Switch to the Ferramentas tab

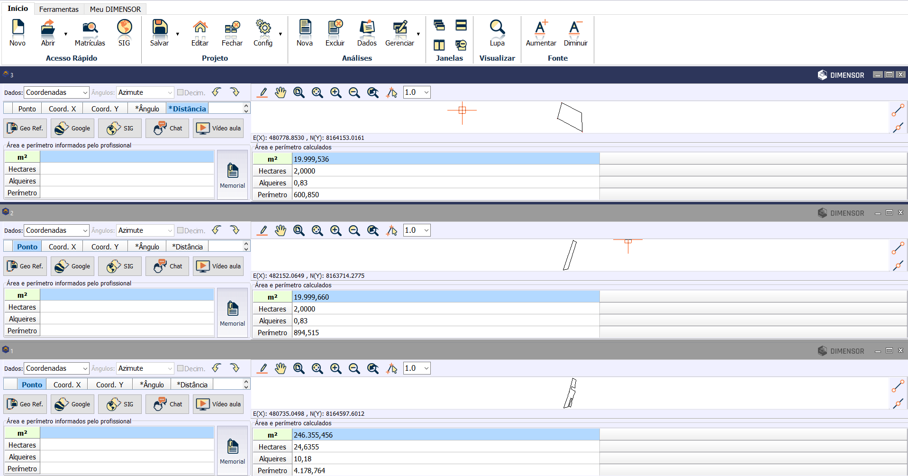pos(59,9)
